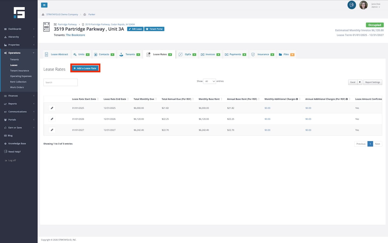Click the Lease Rates search field
This screenshot has height=243, width=388.
pos(60,82)
